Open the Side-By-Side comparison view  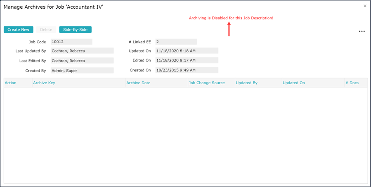75,30
